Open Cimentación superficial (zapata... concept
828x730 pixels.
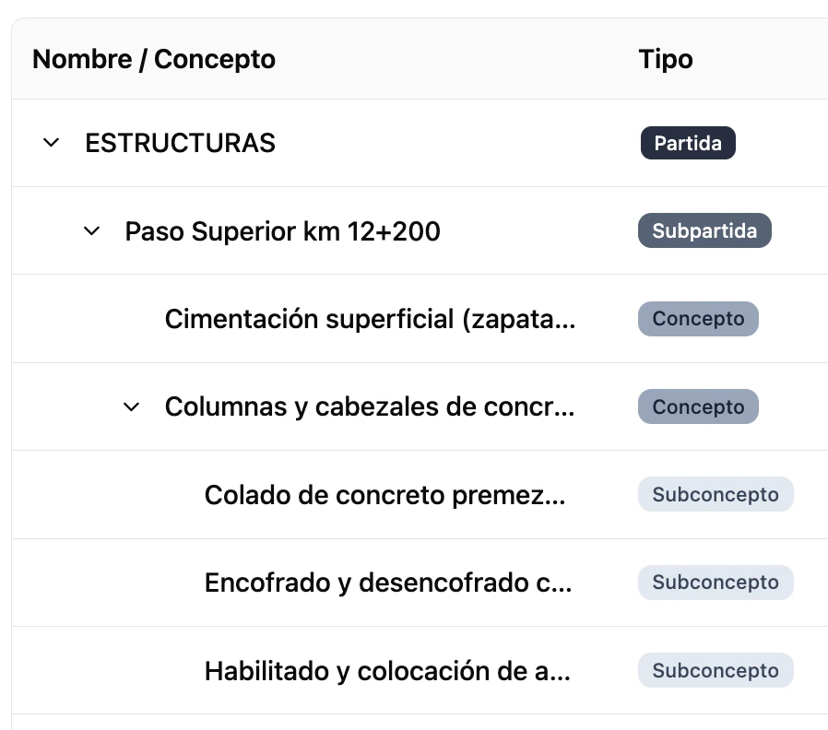click(x=370, y=319)
